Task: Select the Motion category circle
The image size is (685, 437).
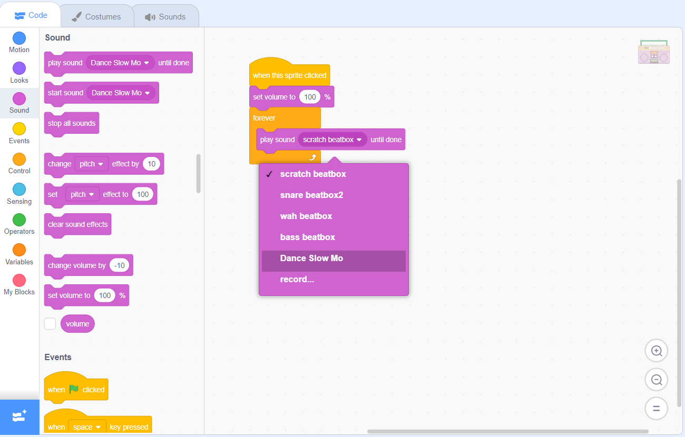Action: click(x=19, y=38)
